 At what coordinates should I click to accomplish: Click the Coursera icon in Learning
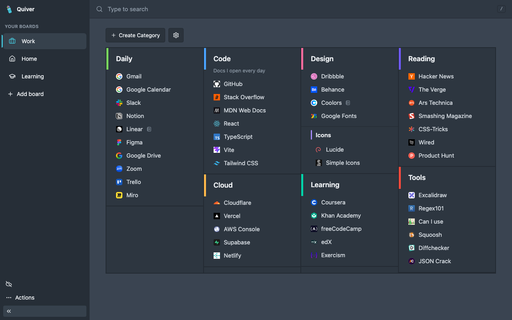coord(314,202)
